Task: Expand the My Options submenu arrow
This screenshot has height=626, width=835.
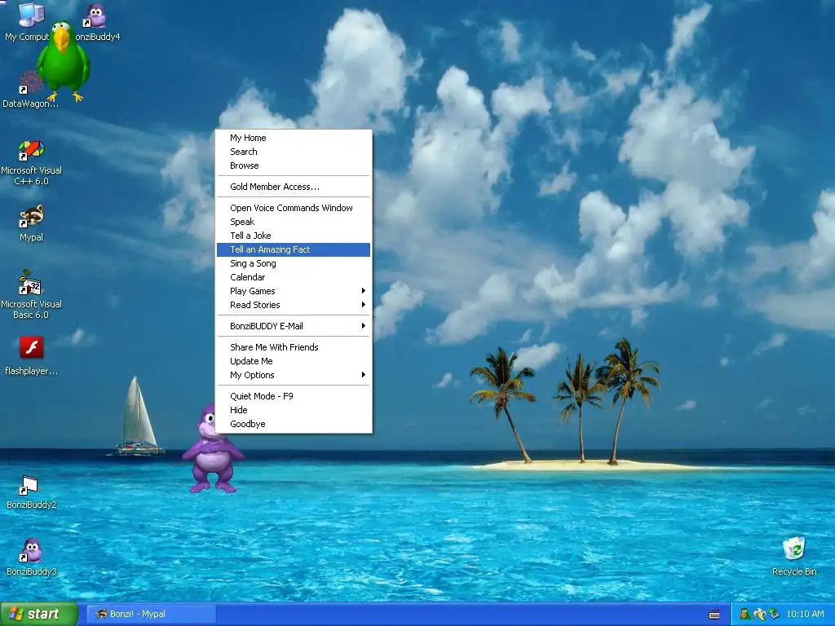Action: [x=363, y=375]
